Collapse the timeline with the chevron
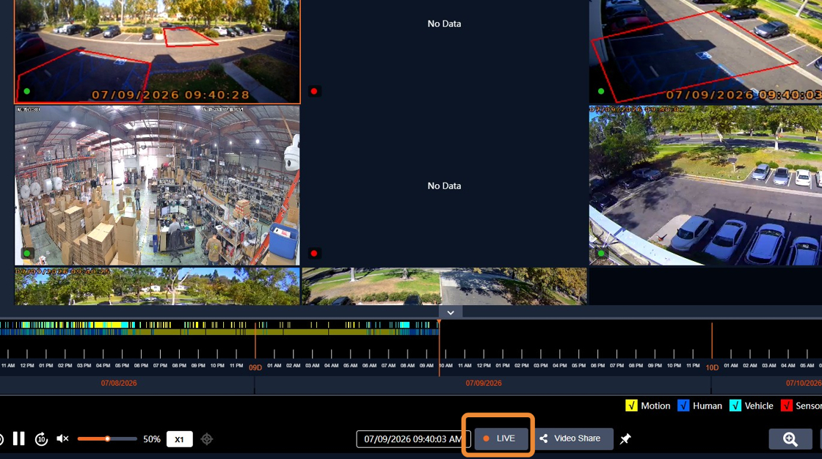 [451, 312]
